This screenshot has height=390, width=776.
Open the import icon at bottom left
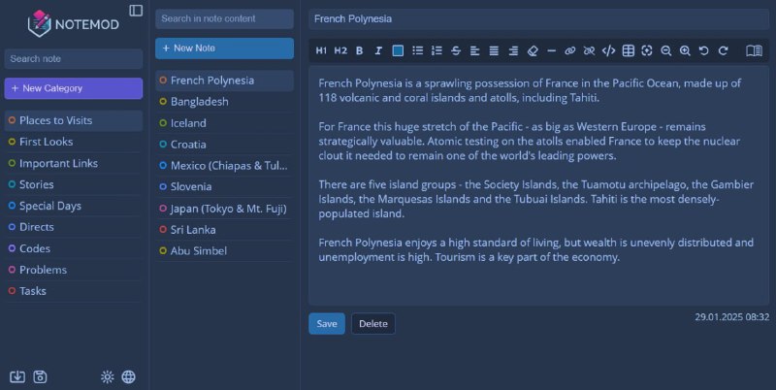[x=16, y=377]
